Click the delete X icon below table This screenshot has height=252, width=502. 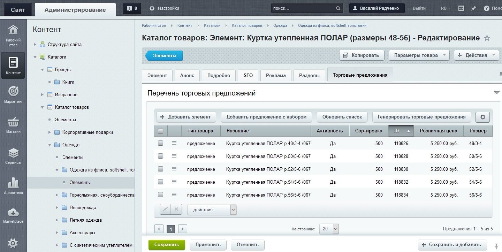pos(176,209)
